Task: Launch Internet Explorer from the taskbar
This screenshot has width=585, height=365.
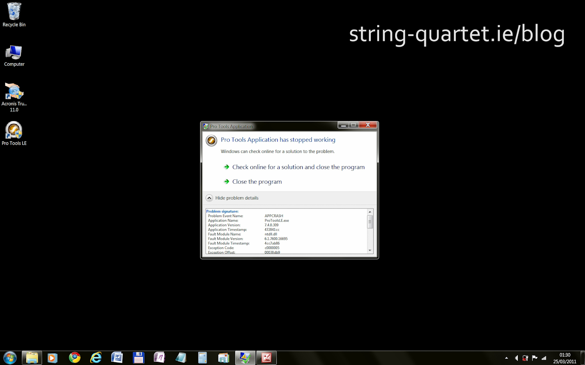Action: tap(96, 358)
